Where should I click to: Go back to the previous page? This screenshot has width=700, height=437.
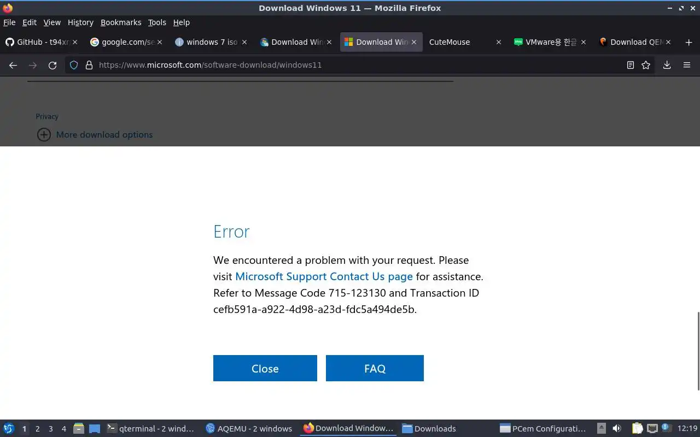tap(13, 65)
